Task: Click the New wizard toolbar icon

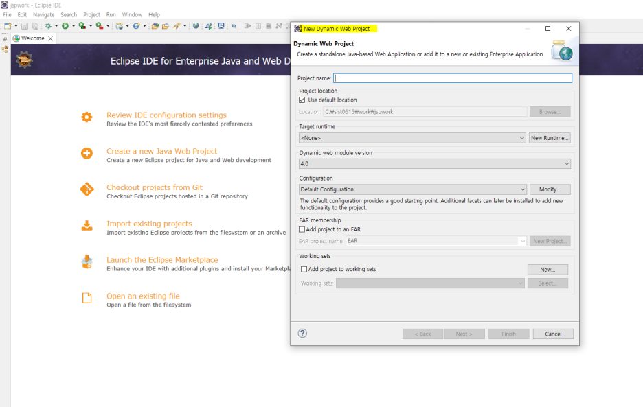Action: (8, 26)
